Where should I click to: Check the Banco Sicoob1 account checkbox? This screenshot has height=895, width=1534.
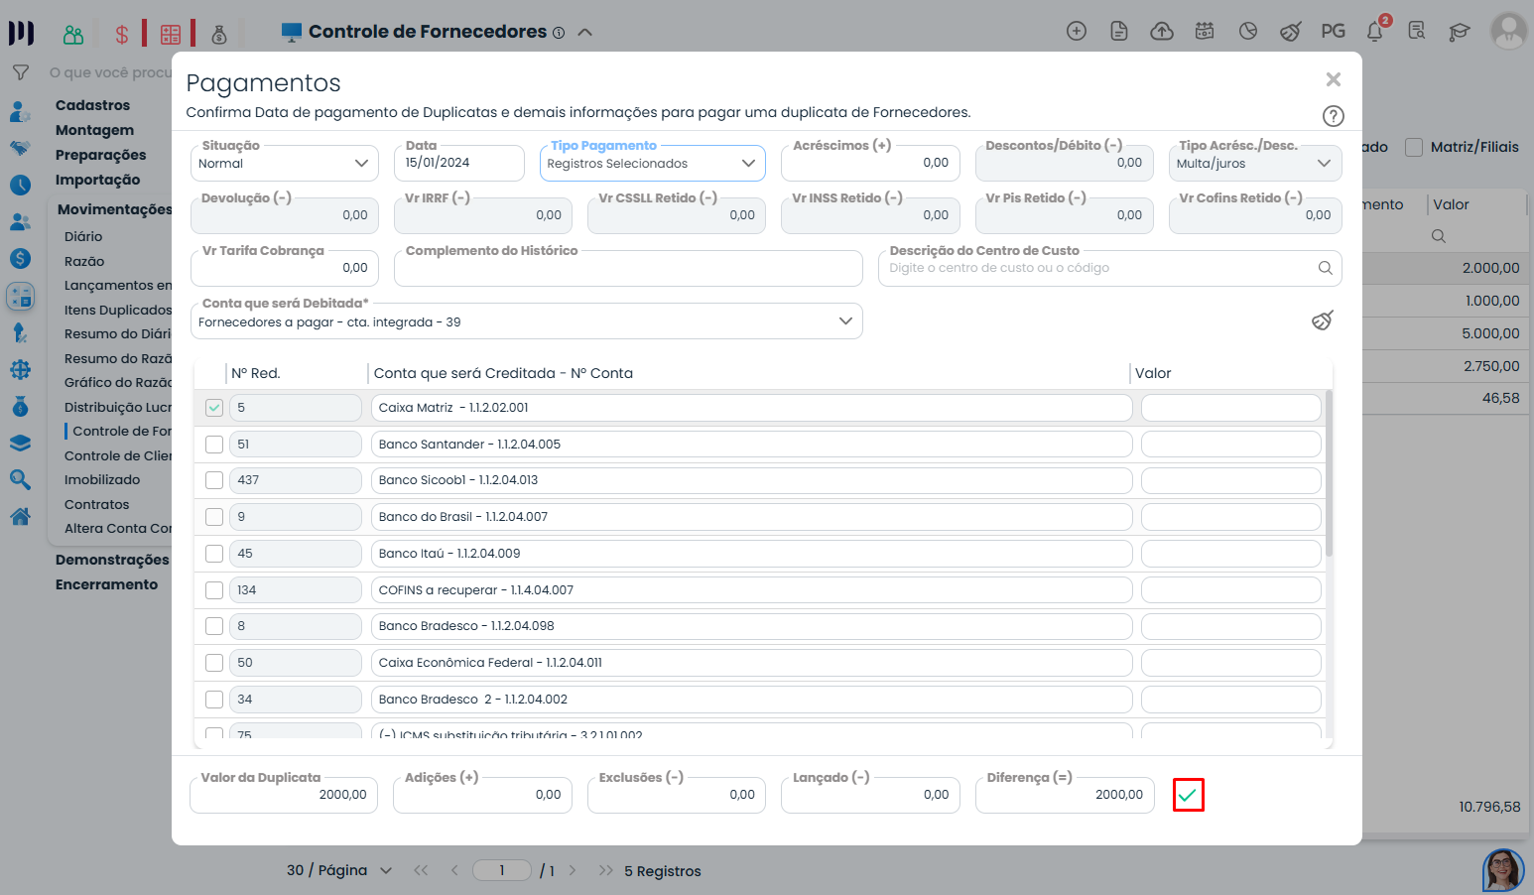tap(214, 480)
